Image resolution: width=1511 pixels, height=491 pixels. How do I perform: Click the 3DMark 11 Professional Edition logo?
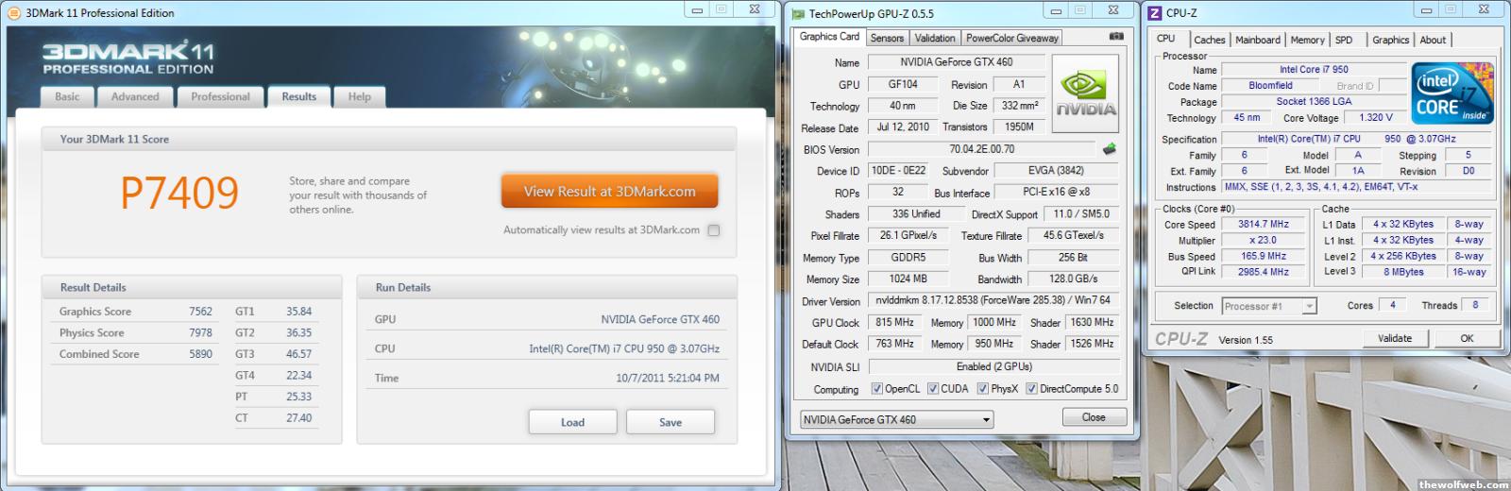128,59
